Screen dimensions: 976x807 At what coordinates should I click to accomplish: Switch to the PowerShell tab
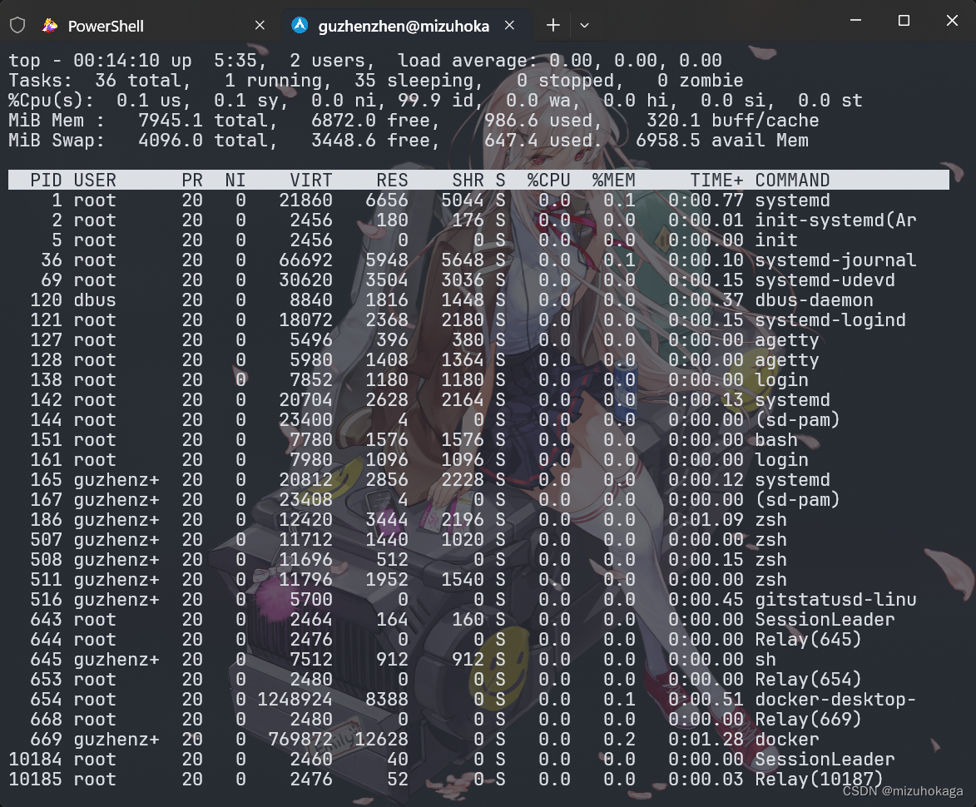point(154,26)
